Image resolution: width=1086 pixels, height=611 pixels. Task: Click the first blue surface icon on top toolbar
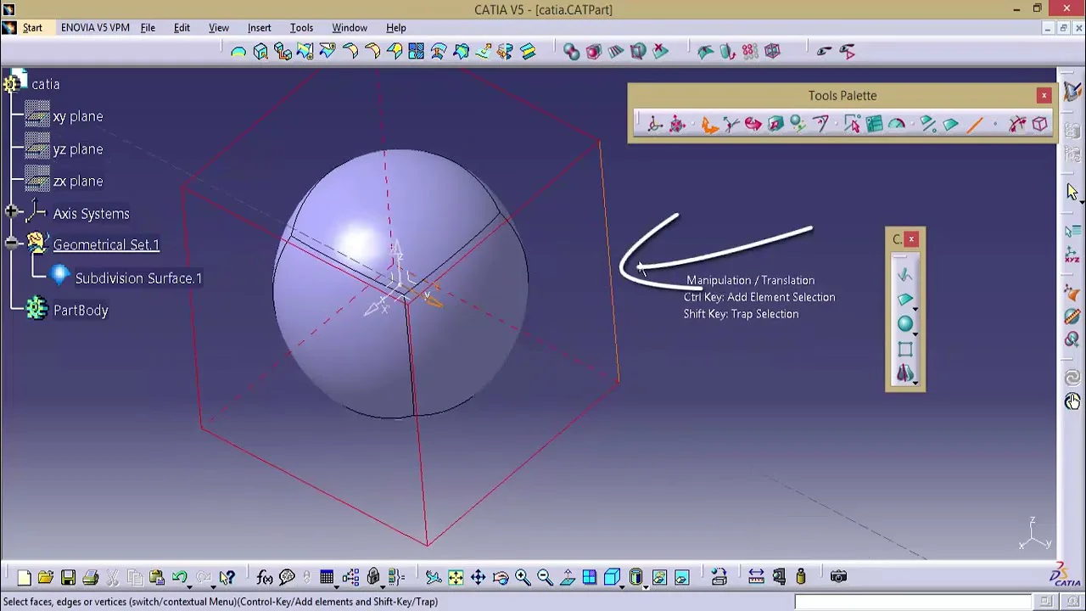(x=238, y=52)
